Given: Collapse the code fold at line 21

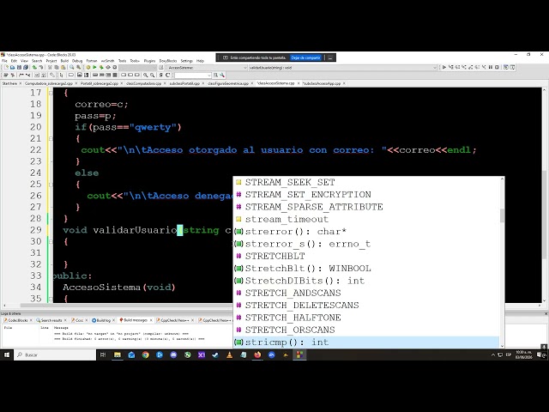Looking at the screenshot, I should coord(51,138).
